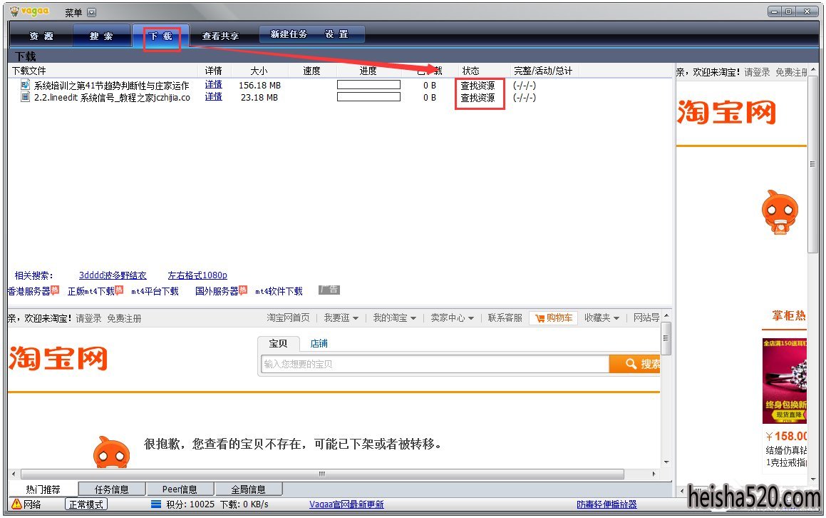Expand the 我要逛 dropdown
Viewport: 826px width, 518px height.
pos(341,318)
